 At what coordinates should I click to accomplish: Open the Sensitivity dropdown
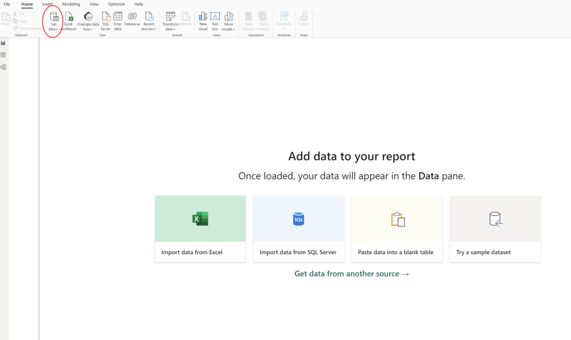pos(284,21)
